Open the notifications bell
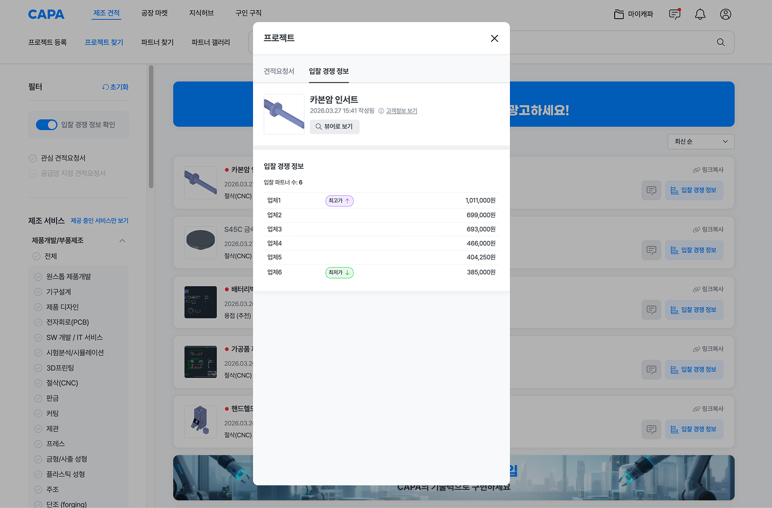 tap(700, 14)
